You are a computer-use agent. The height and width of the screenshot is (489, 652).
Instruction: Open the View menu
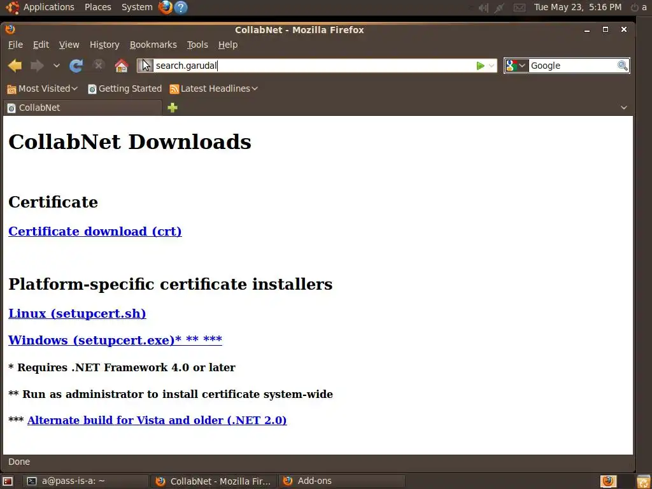pos(69,45)
